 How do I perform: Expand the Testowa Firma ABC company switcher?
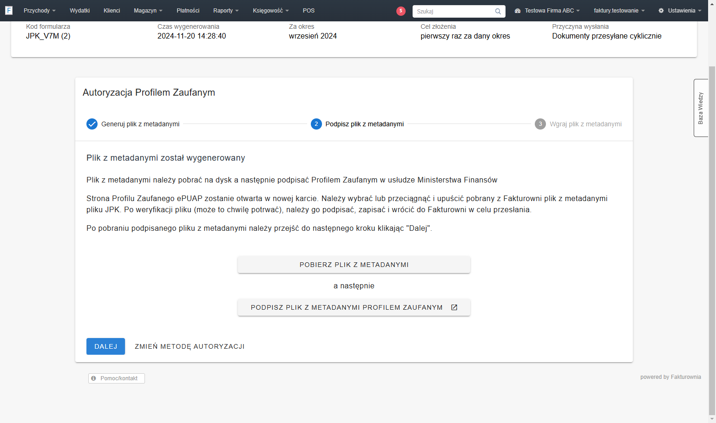pyautogui.click(x=547, y=11)
